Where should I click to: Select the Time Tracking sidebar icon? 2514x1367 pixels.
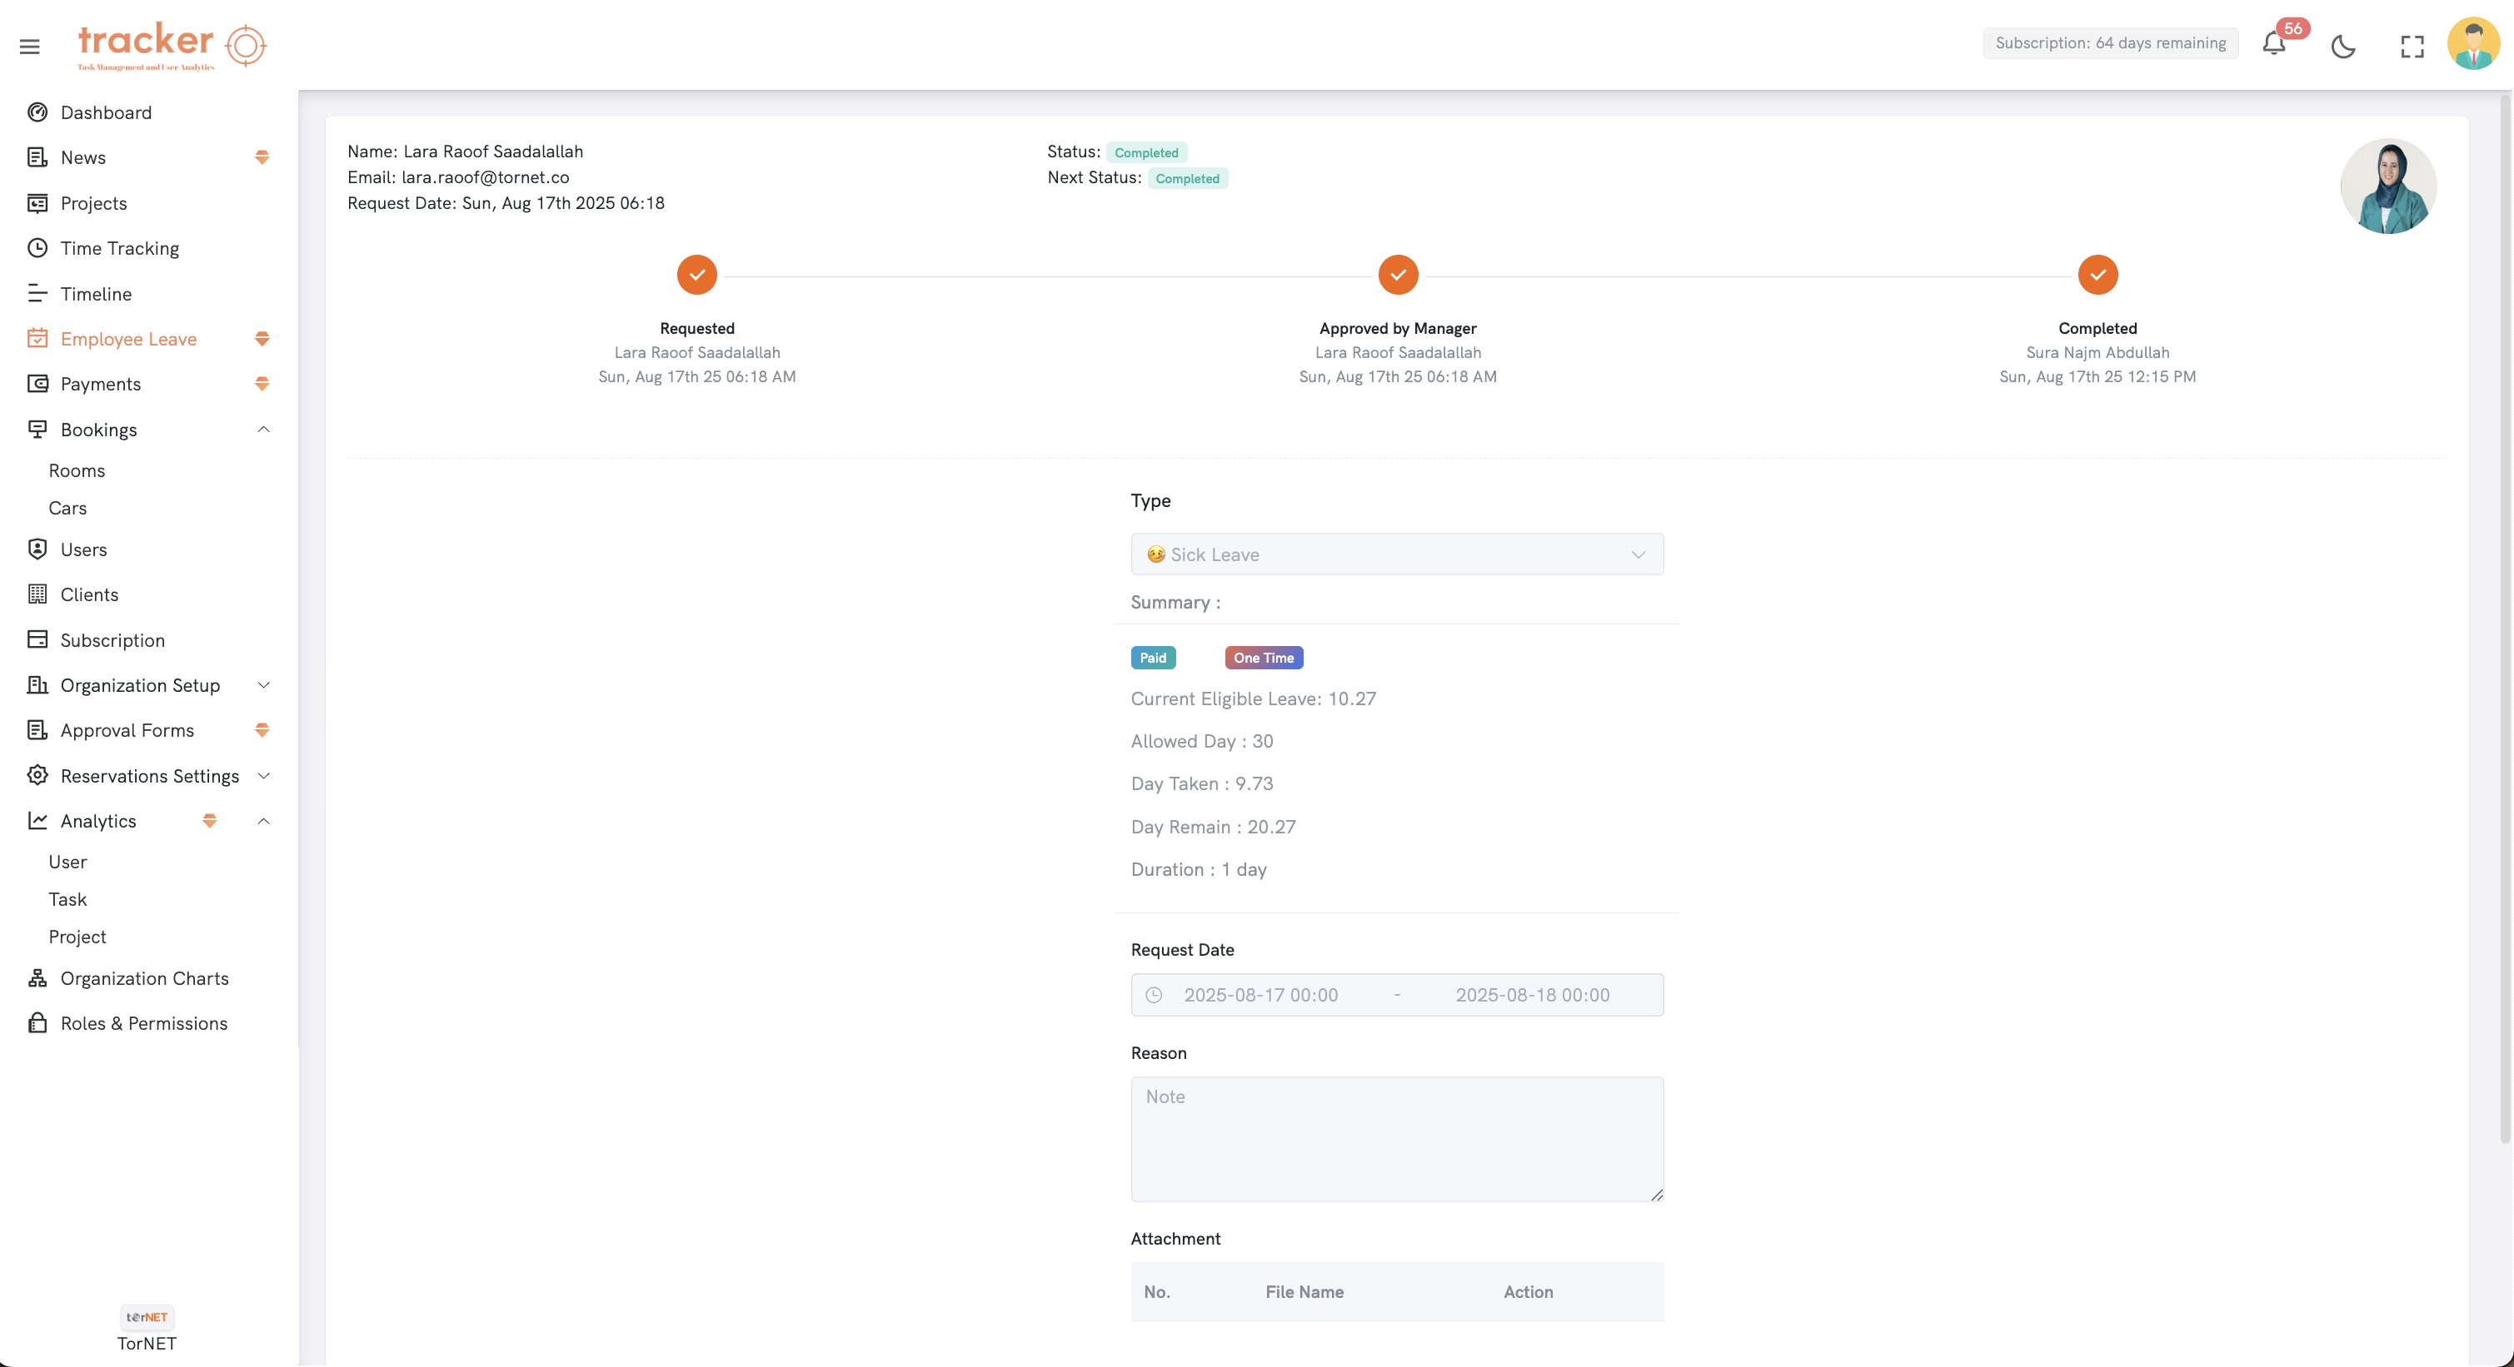click(37, 247)
